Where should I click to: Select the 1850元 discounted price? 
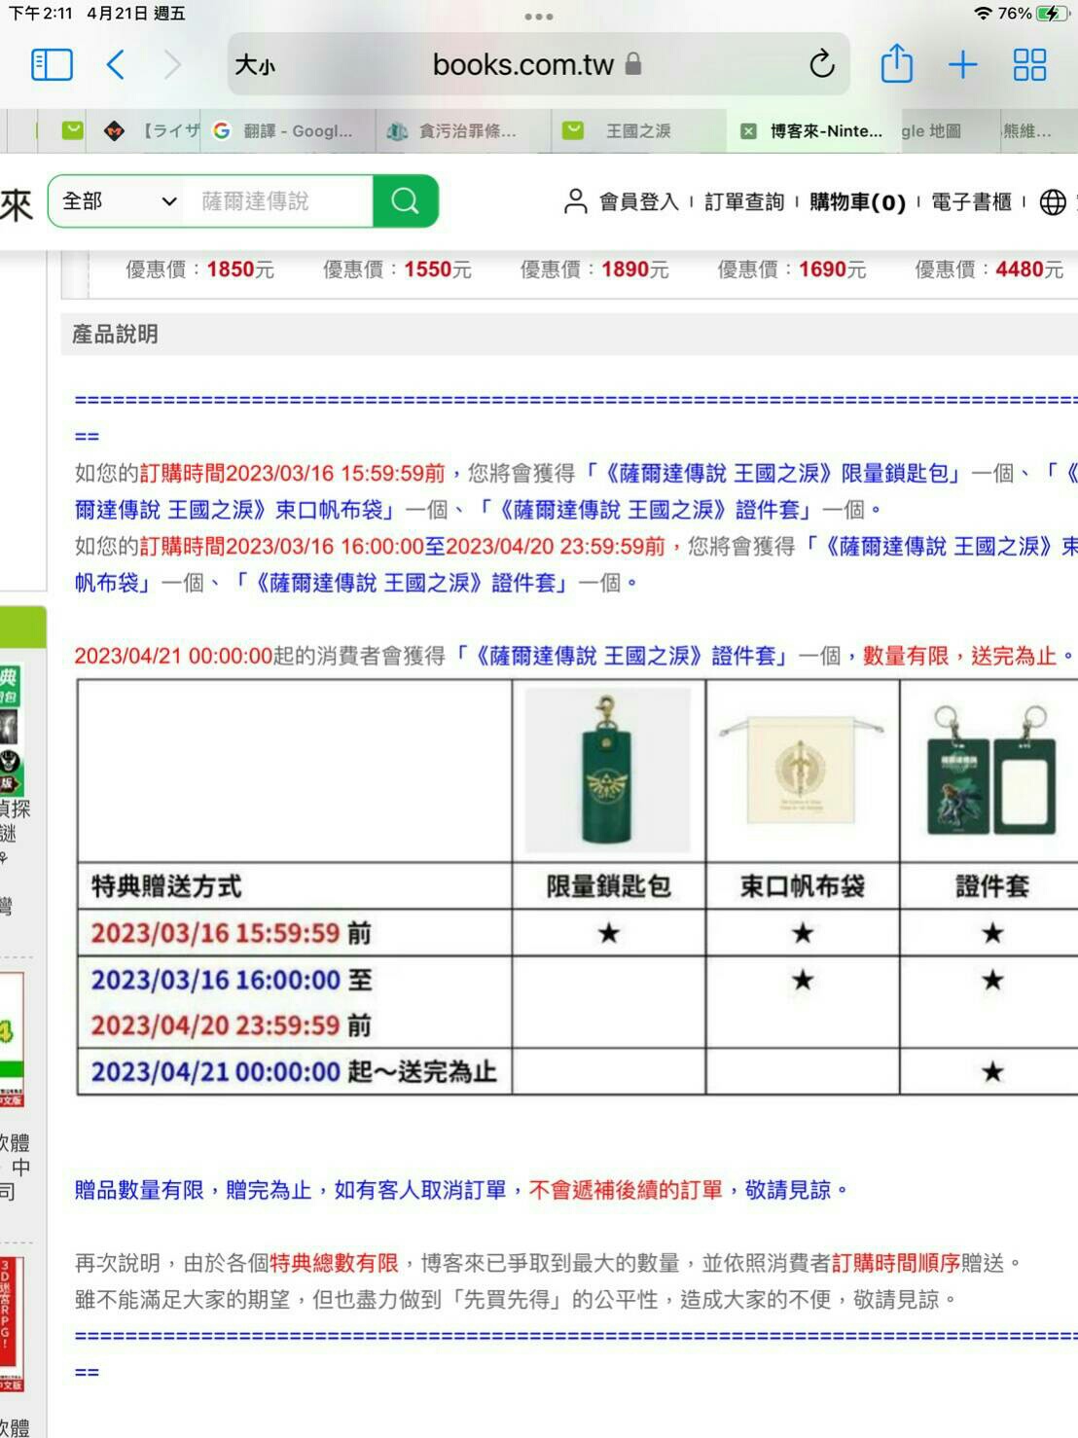tap(240, 270)
